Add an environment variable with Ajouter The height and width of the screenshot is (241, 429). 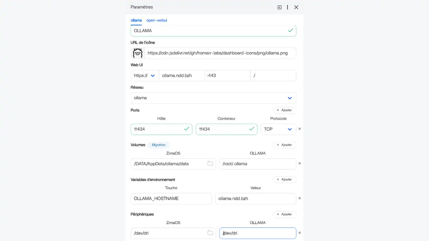tap(285, 179)
